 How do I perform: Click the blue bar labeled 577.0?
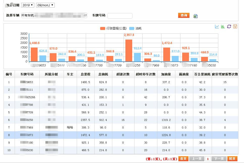175,59
